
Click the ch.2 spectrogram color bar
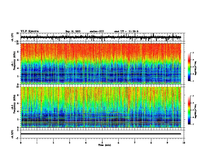[189, 110]
